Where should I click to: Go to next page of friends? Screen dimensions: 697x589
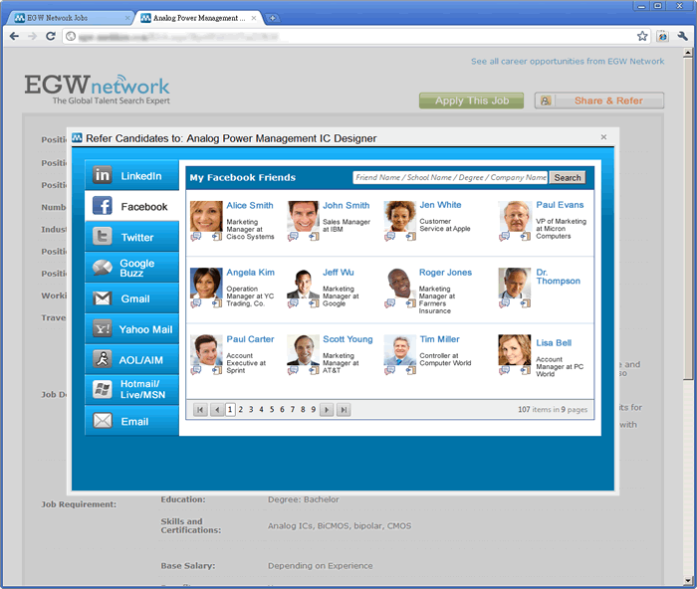tap(327, 410)
